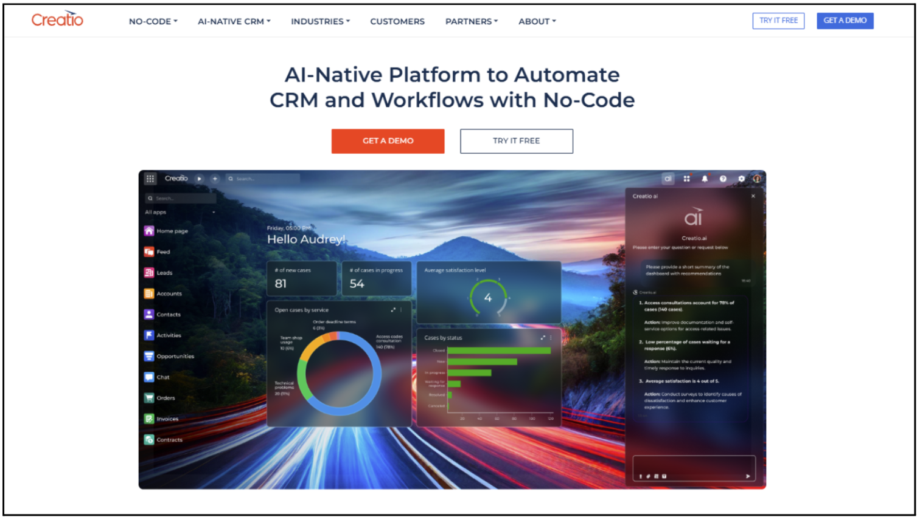Open the settings gear icon
Screen dimensions: 917x517
coord(741,179)
